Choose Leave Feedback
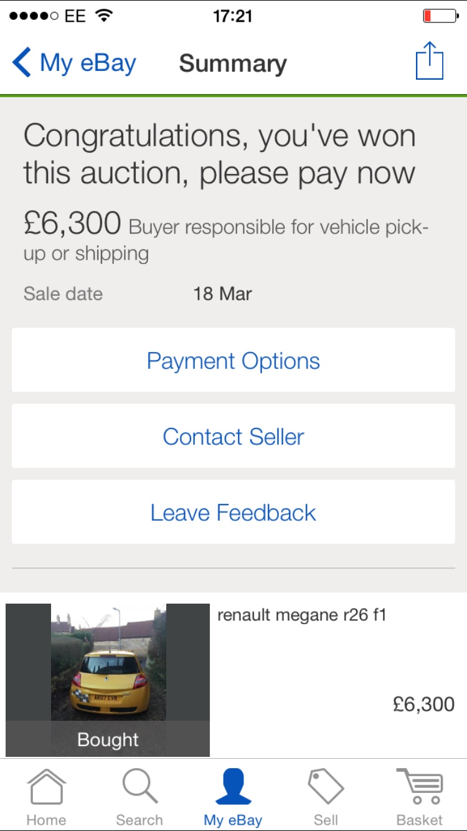Viewport: 467px width, 831px height. (233, 513)
